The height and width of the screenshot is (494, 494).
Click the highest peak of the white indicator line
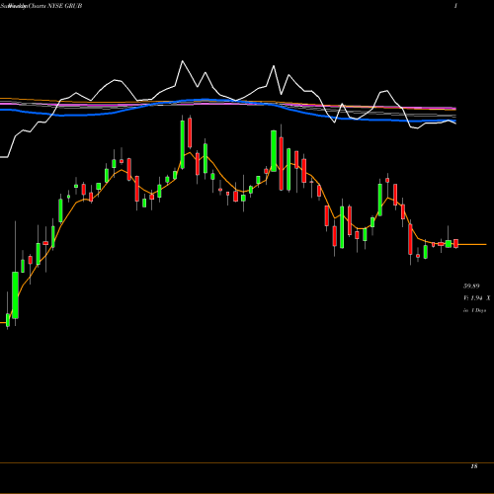pos(182,61)
